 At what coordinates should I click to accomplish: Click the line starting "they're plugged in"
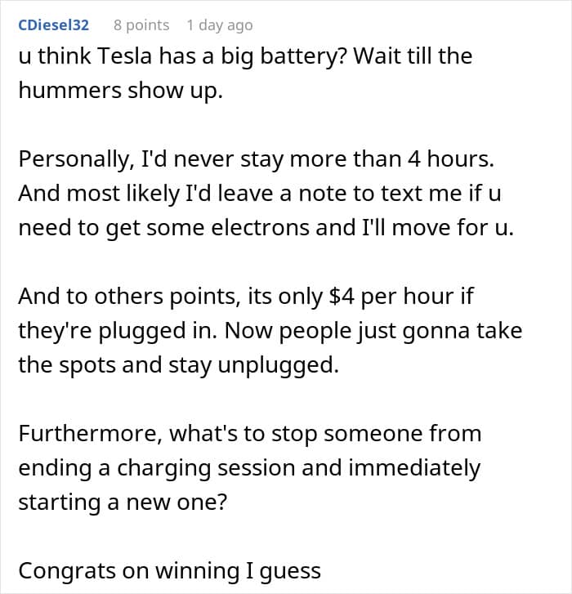pyautogui.click(x=270, y=330)
